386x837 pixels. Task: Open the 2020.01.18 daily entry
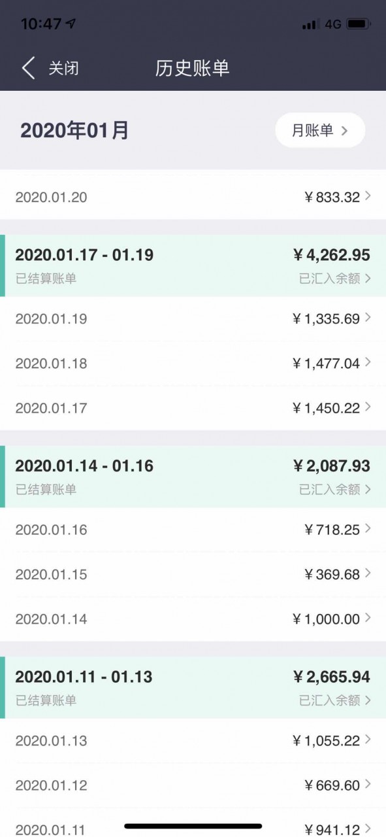[193, 364]
